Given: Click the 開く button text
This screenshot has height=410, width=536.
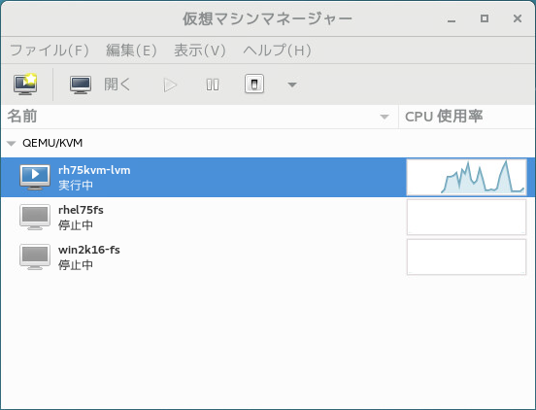Looking at the screenshot, I should (x=117, y=85).
